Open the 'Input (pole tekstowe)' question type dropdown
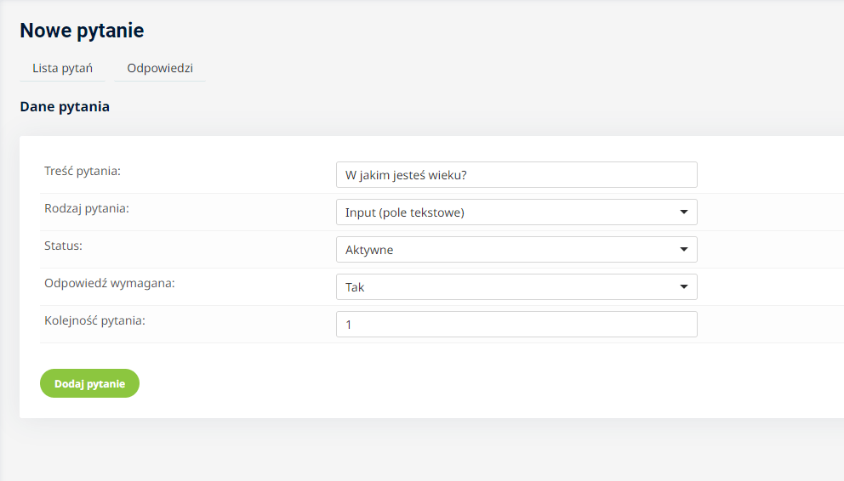 (x=516, y=212)
